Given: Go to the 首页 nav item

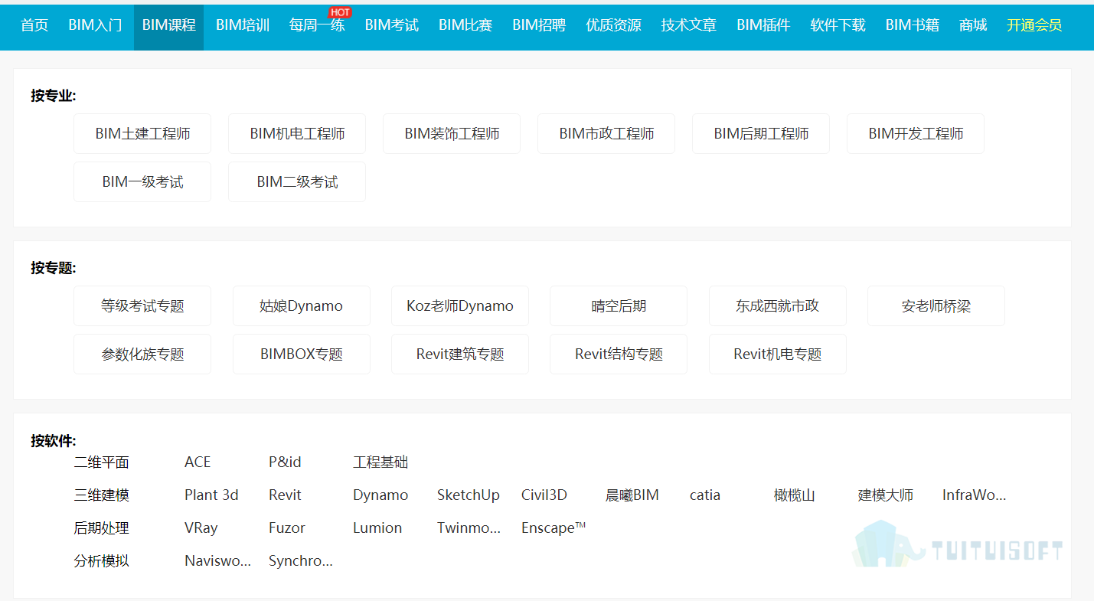Looking at the screenshot, I should pos(34,25).
